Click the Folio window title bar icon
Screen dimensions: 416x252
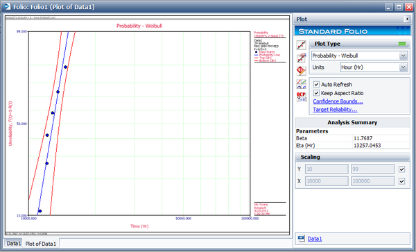coord(7,6)
